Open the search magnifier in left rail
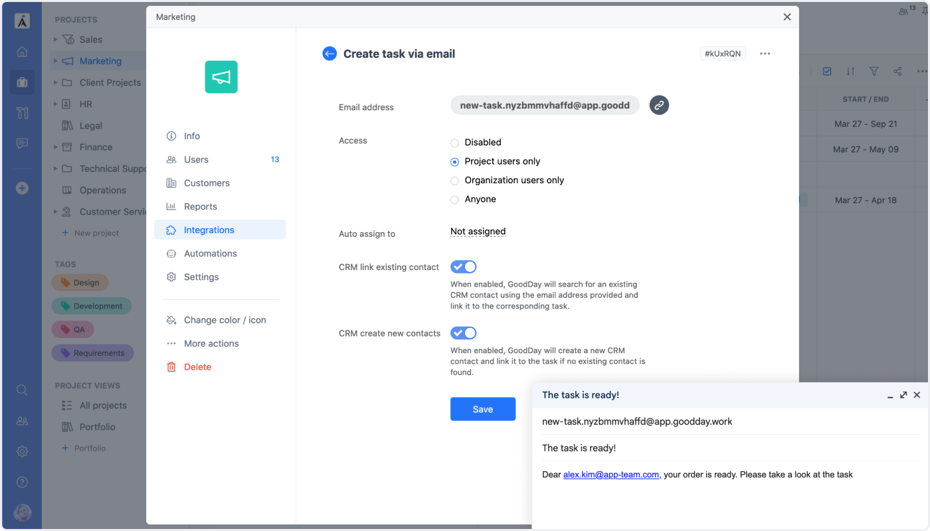This screenshot has height=531, width=930. [x=22, y=390]
